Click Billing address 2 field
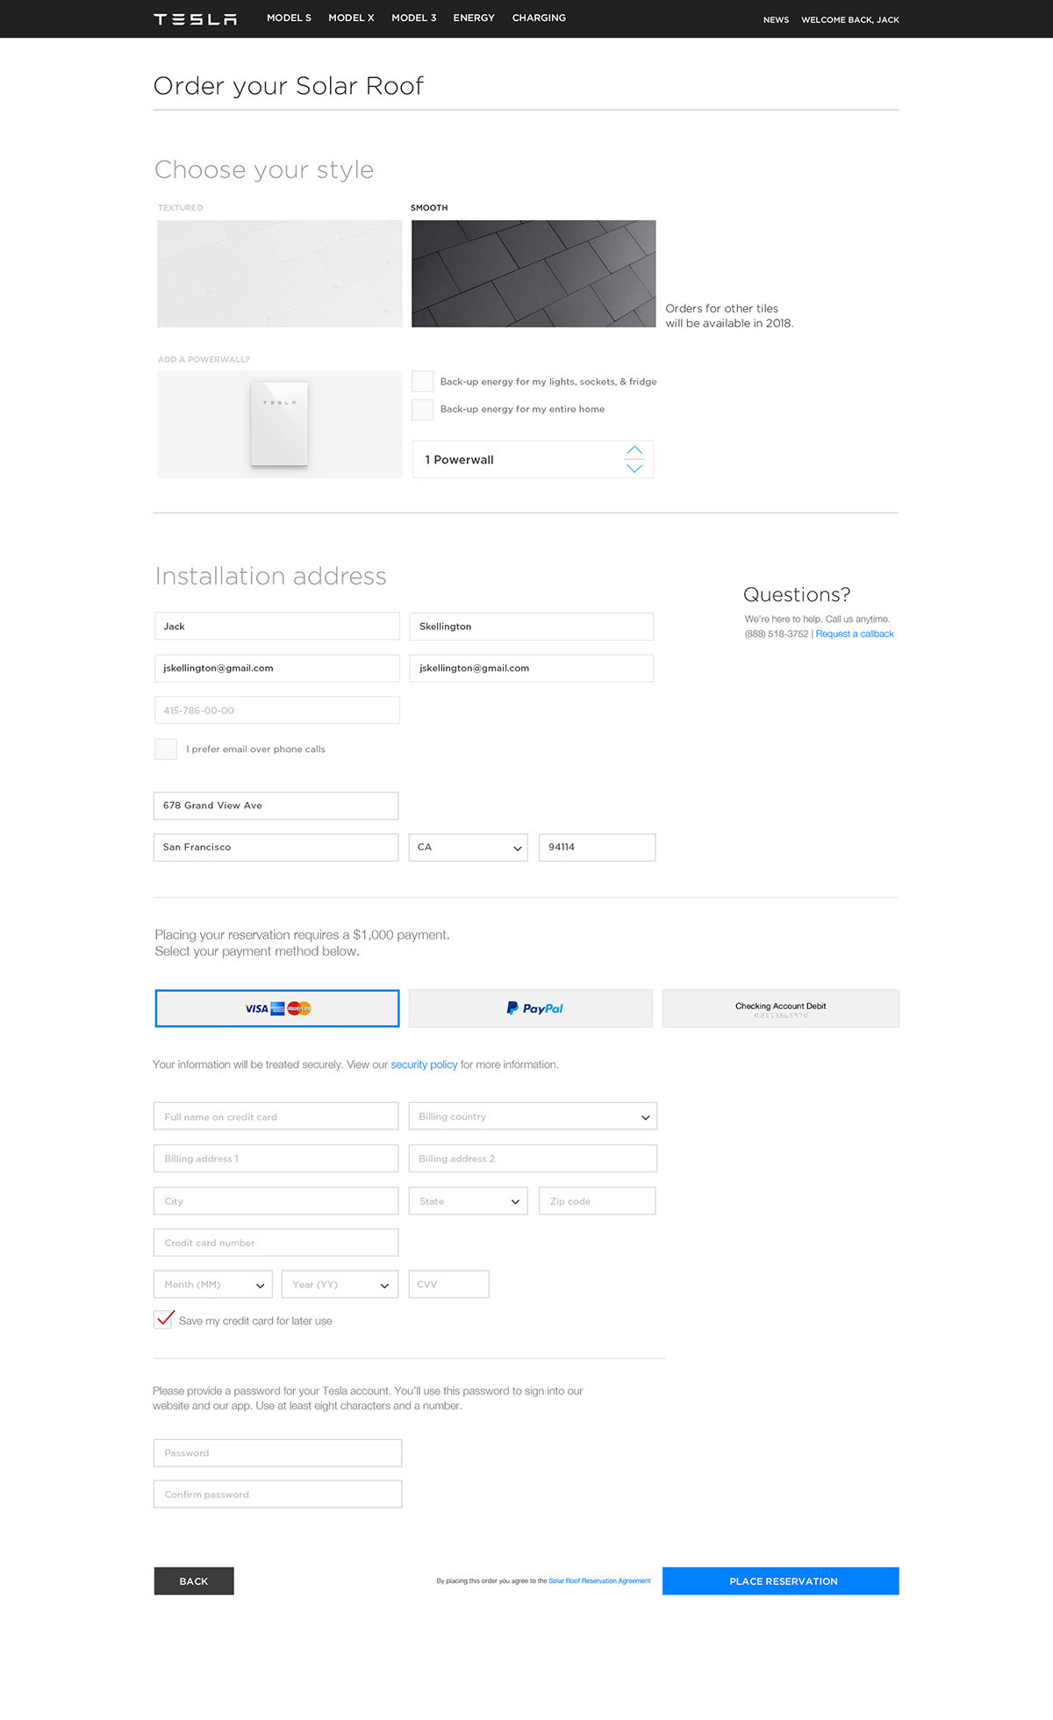 coord(533,1158)
